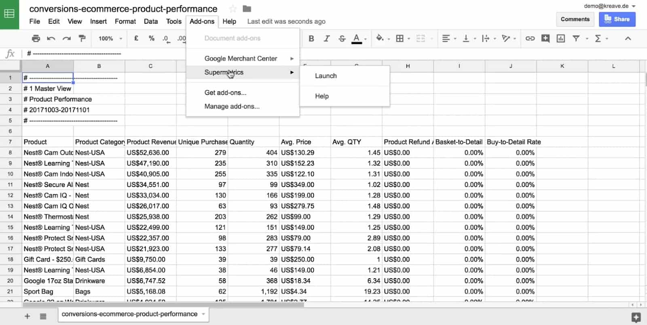Screen dimensions: 647x325
Task: Select Supermetrics in Add-ons menu
Action: click(x=243, y=72)
